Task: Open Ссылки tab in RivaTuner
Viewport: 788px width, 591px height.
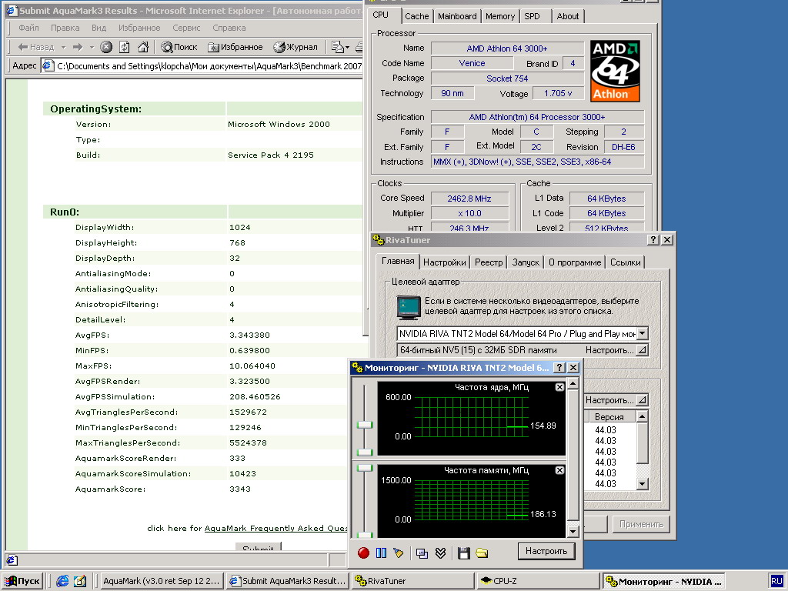Action: [x=625, y=262]
